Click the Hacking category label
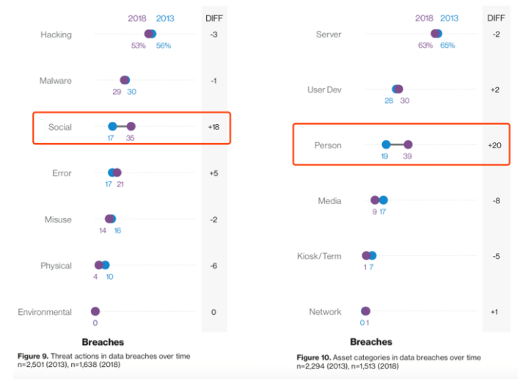The width and height of the screenshot is (520, 389). click(56, 34)
